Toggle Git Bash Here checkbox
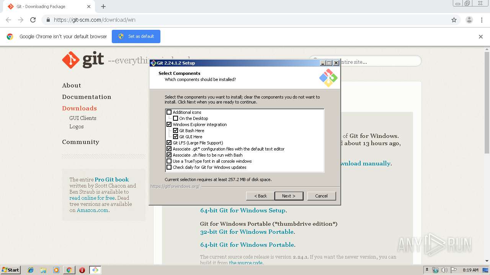This screenshot has height=275, width=490. click(176, 131)
